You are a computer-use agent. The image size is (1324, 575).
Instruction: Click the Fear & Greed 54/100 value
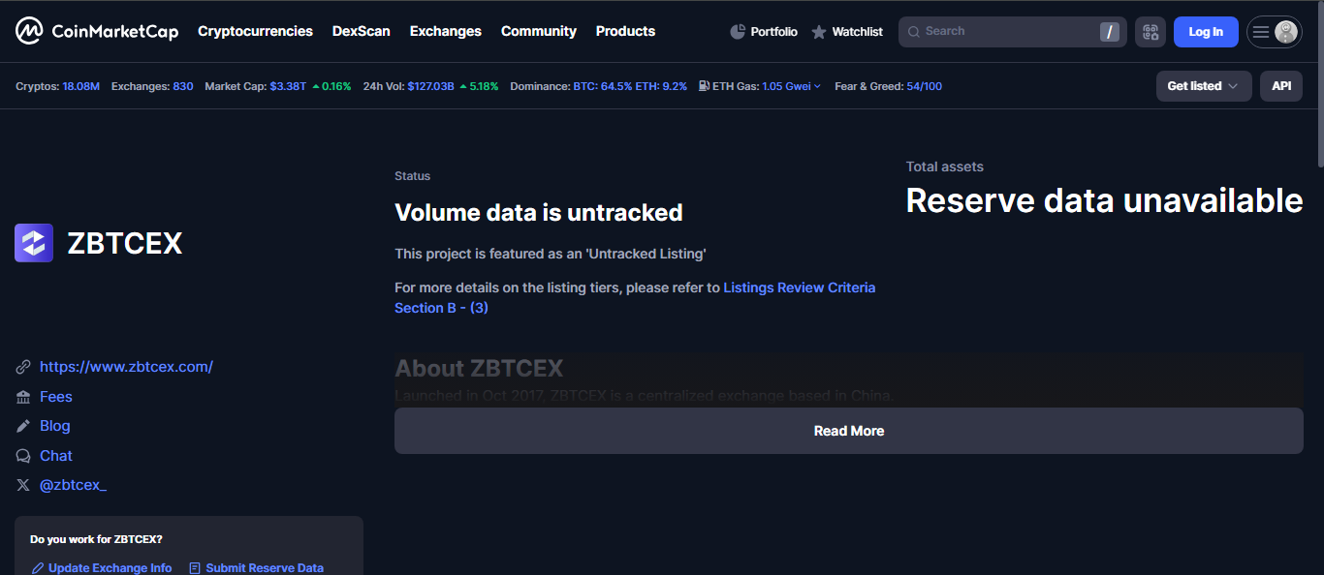tap(924, 86)
